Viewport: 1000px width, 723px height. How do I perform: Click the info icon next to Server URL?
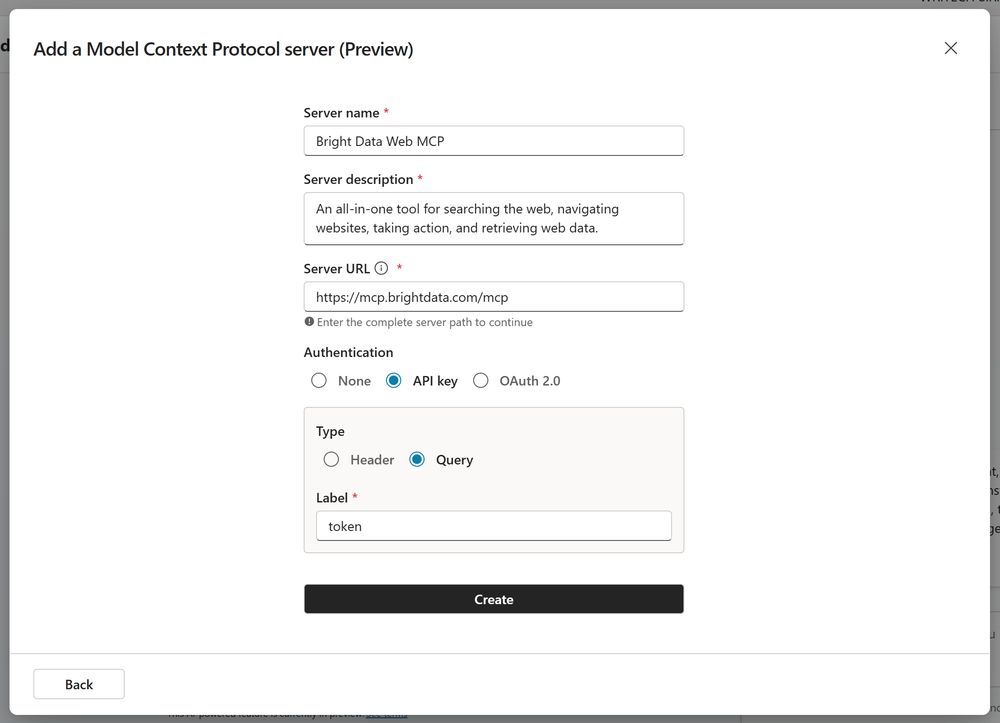(x=381, y=268)
